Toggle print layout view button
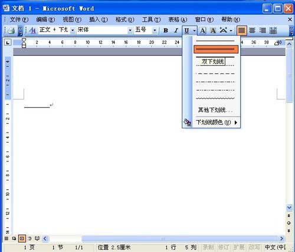This screenshot has width=295, height=252. point(22,238)
